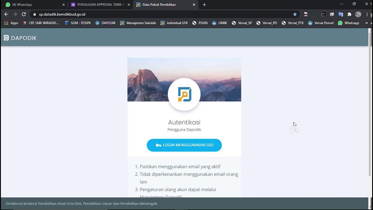This screenshot has height=210, width=373.
Task: Open the Verval_SP bookmark
Action: (x=242, y=23)
